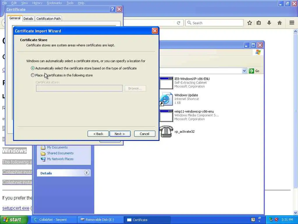Select xp_activate32 telephone icon
This screenshot has width=298, height=224.
166,132
